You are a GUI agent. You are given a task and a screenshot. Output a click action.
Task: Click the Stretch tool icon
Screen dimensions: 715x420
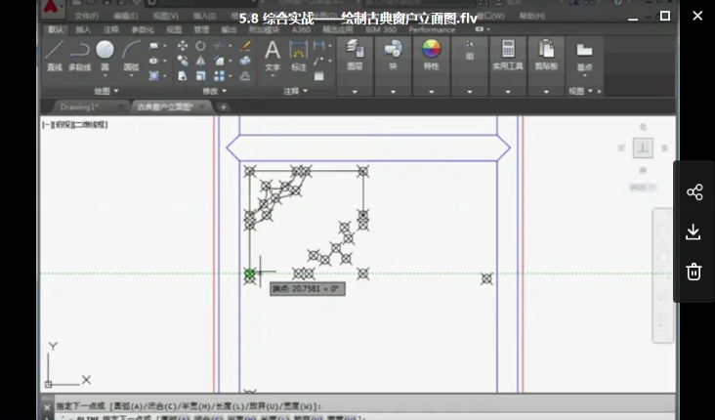click(183, 76)
